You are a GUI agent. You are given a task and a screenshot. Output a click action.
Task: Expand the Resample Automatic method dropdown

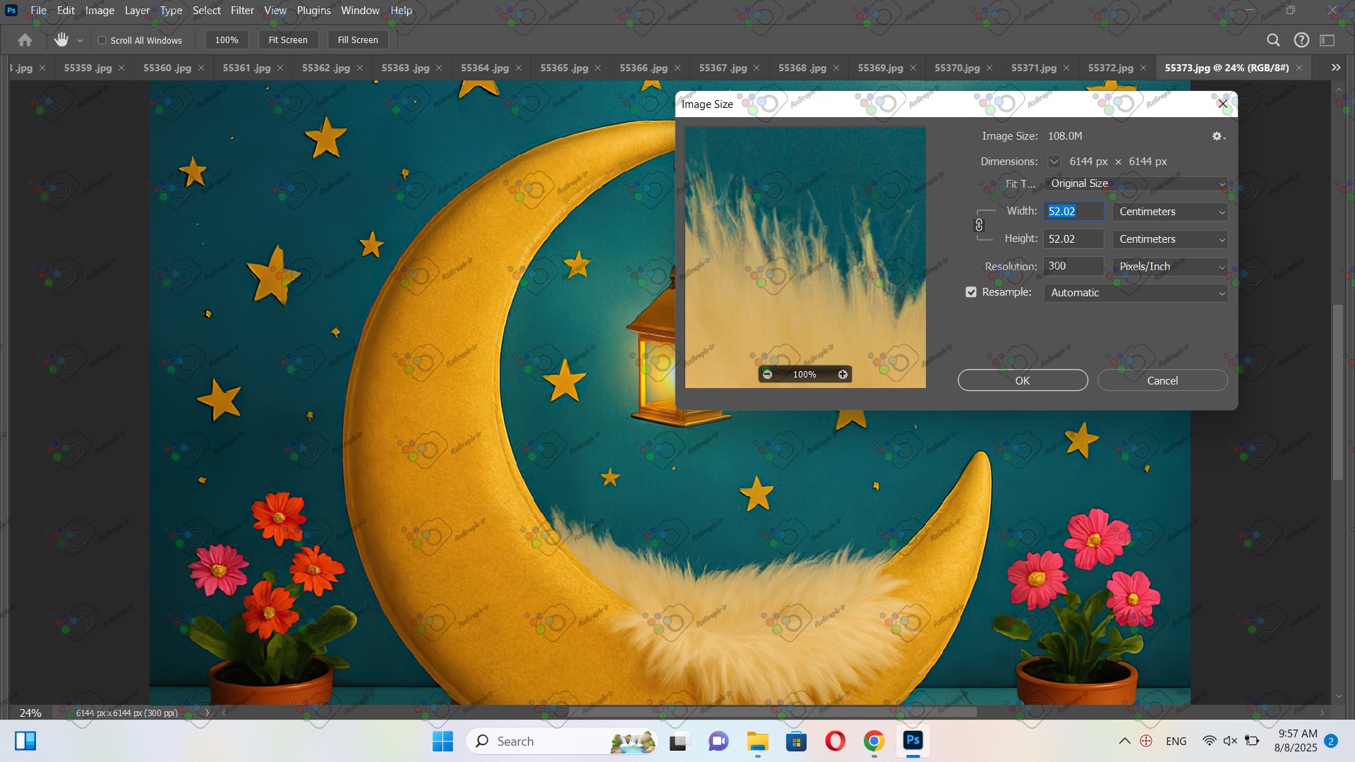tap(1136, 293)
